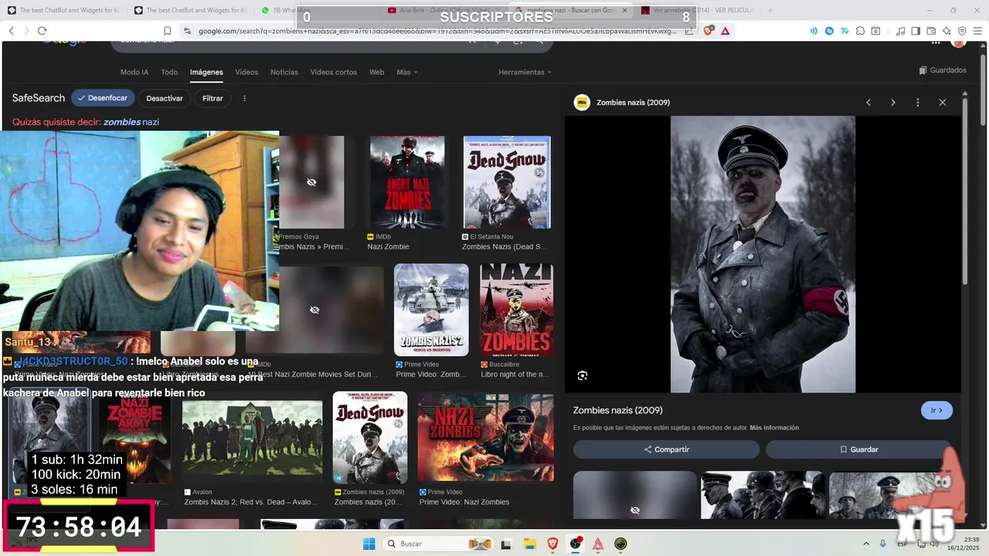Go back with the browser back arrow

click(x=12, y=31)
